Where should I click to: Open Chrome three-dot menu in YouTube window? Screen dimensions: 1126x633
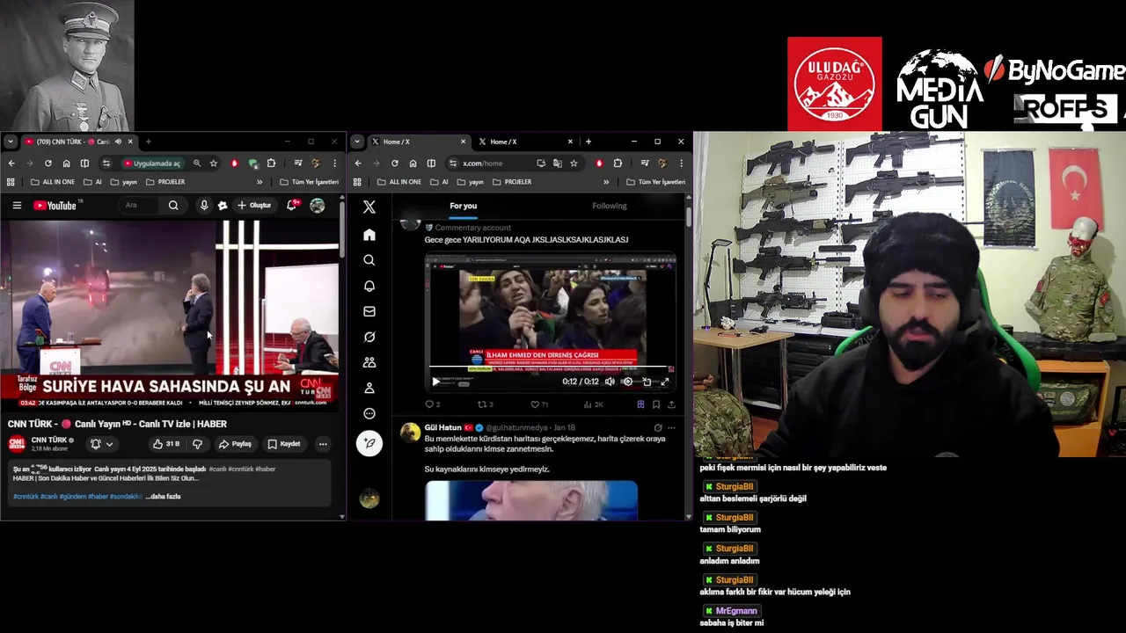click(334, 163)
